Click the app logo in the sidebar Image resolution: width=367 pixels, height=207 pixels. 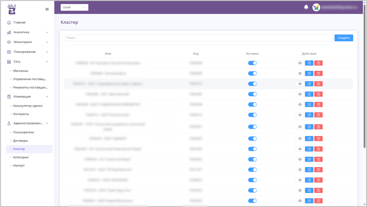(11, 9)
